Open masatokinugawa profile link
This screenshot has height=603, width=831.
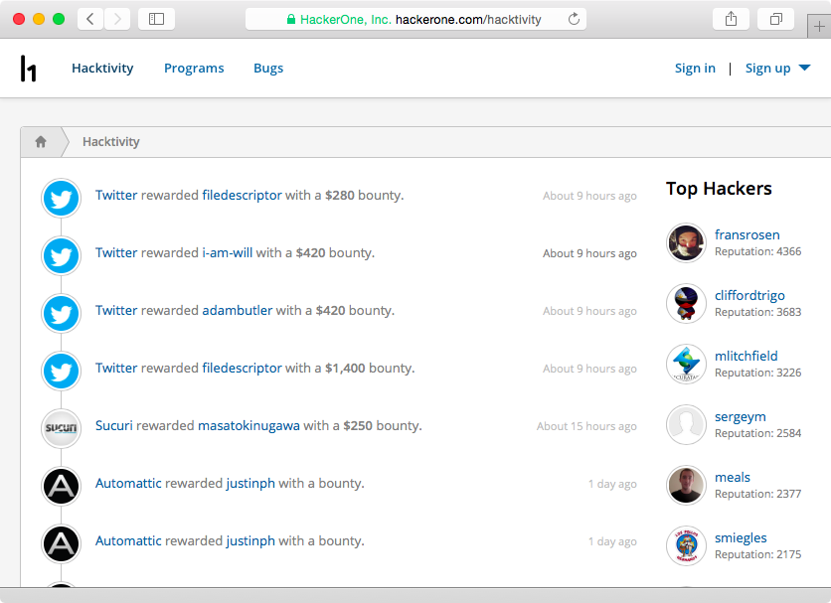pos(249,425)
